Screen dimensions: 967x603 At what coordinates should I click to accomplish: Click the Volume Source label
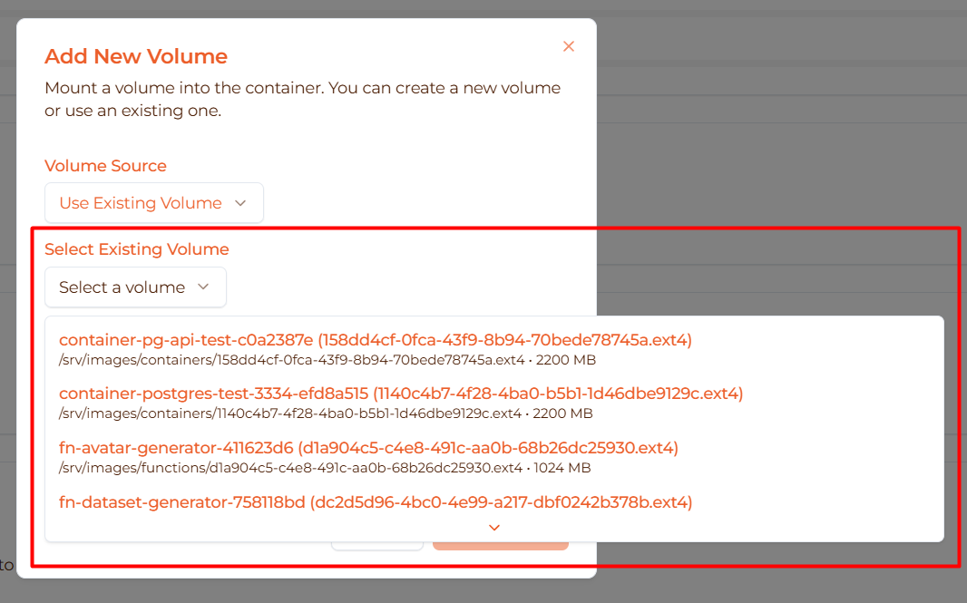point(105,166)
